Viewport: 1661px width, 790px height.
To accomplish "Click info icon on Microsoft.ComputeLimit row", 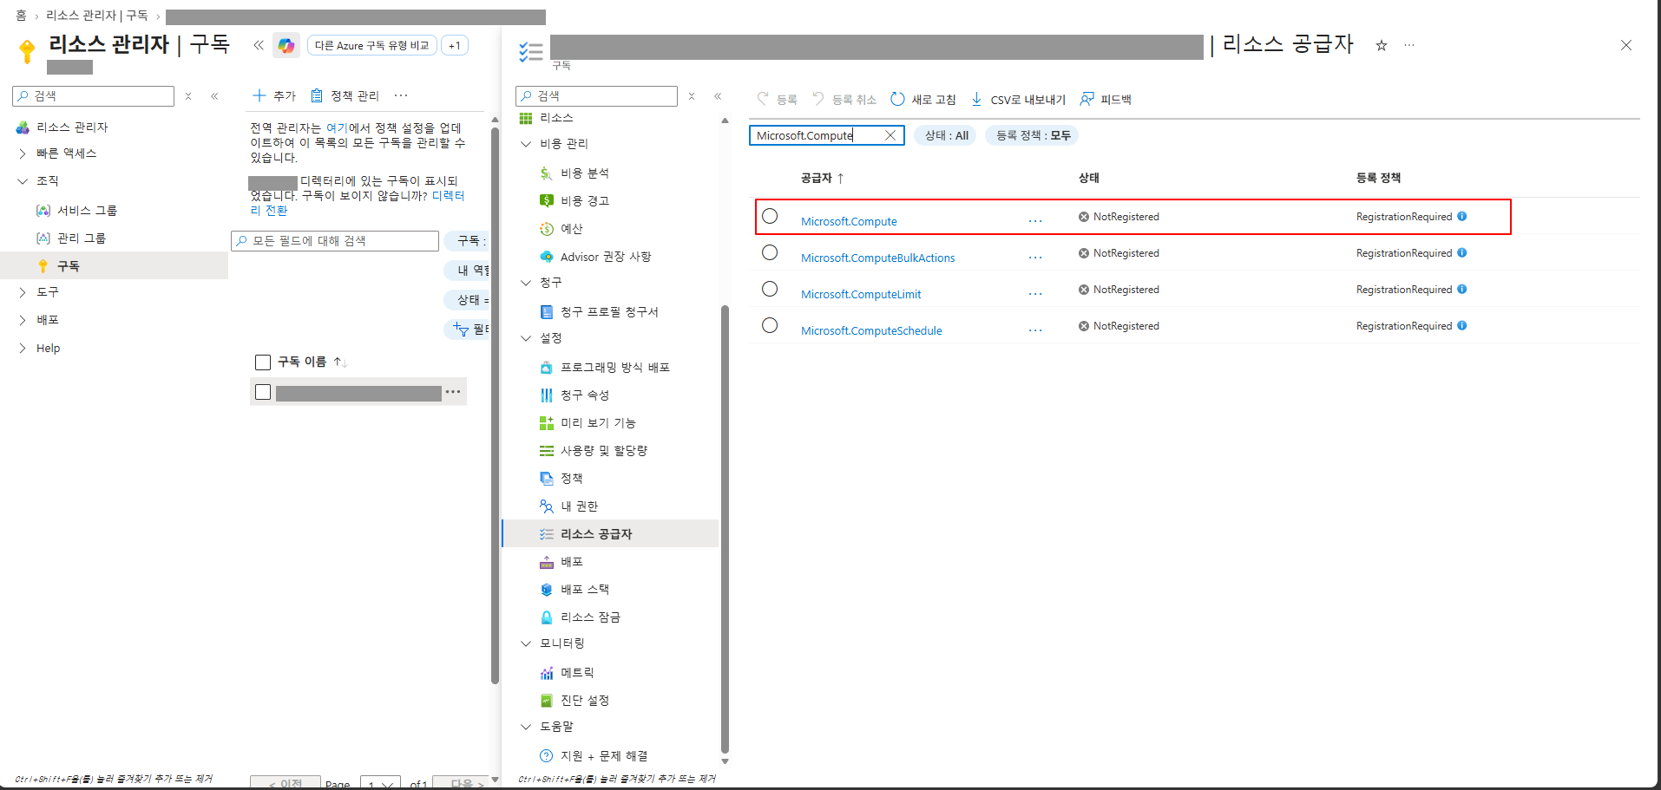I will [1462, 290].
